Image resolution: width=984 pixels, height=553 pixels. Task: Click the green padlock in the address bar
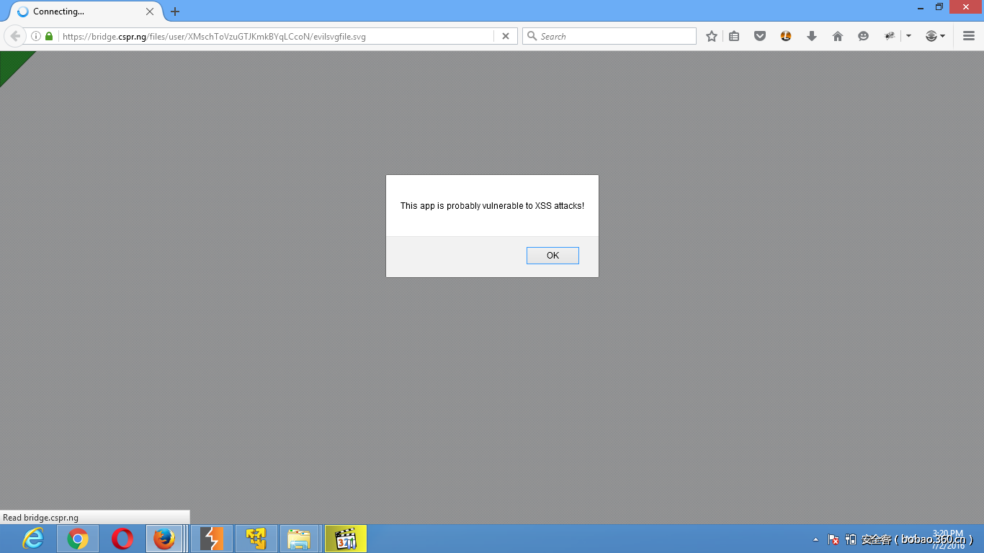48,35
